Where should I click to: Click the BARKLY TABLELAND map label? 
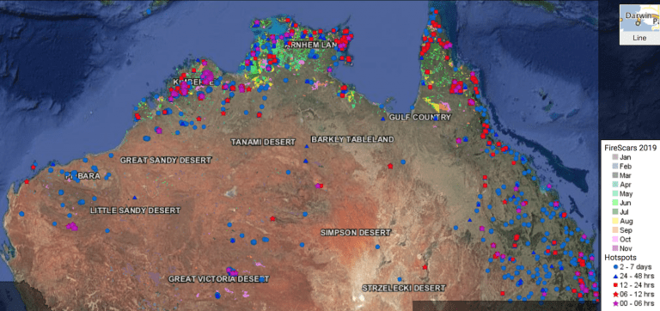(x=352, y=139)
